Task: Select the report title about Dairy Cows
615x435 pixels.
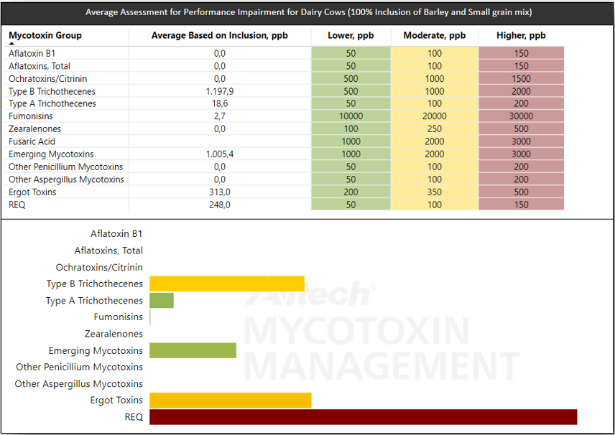Action: click(309, 12)
